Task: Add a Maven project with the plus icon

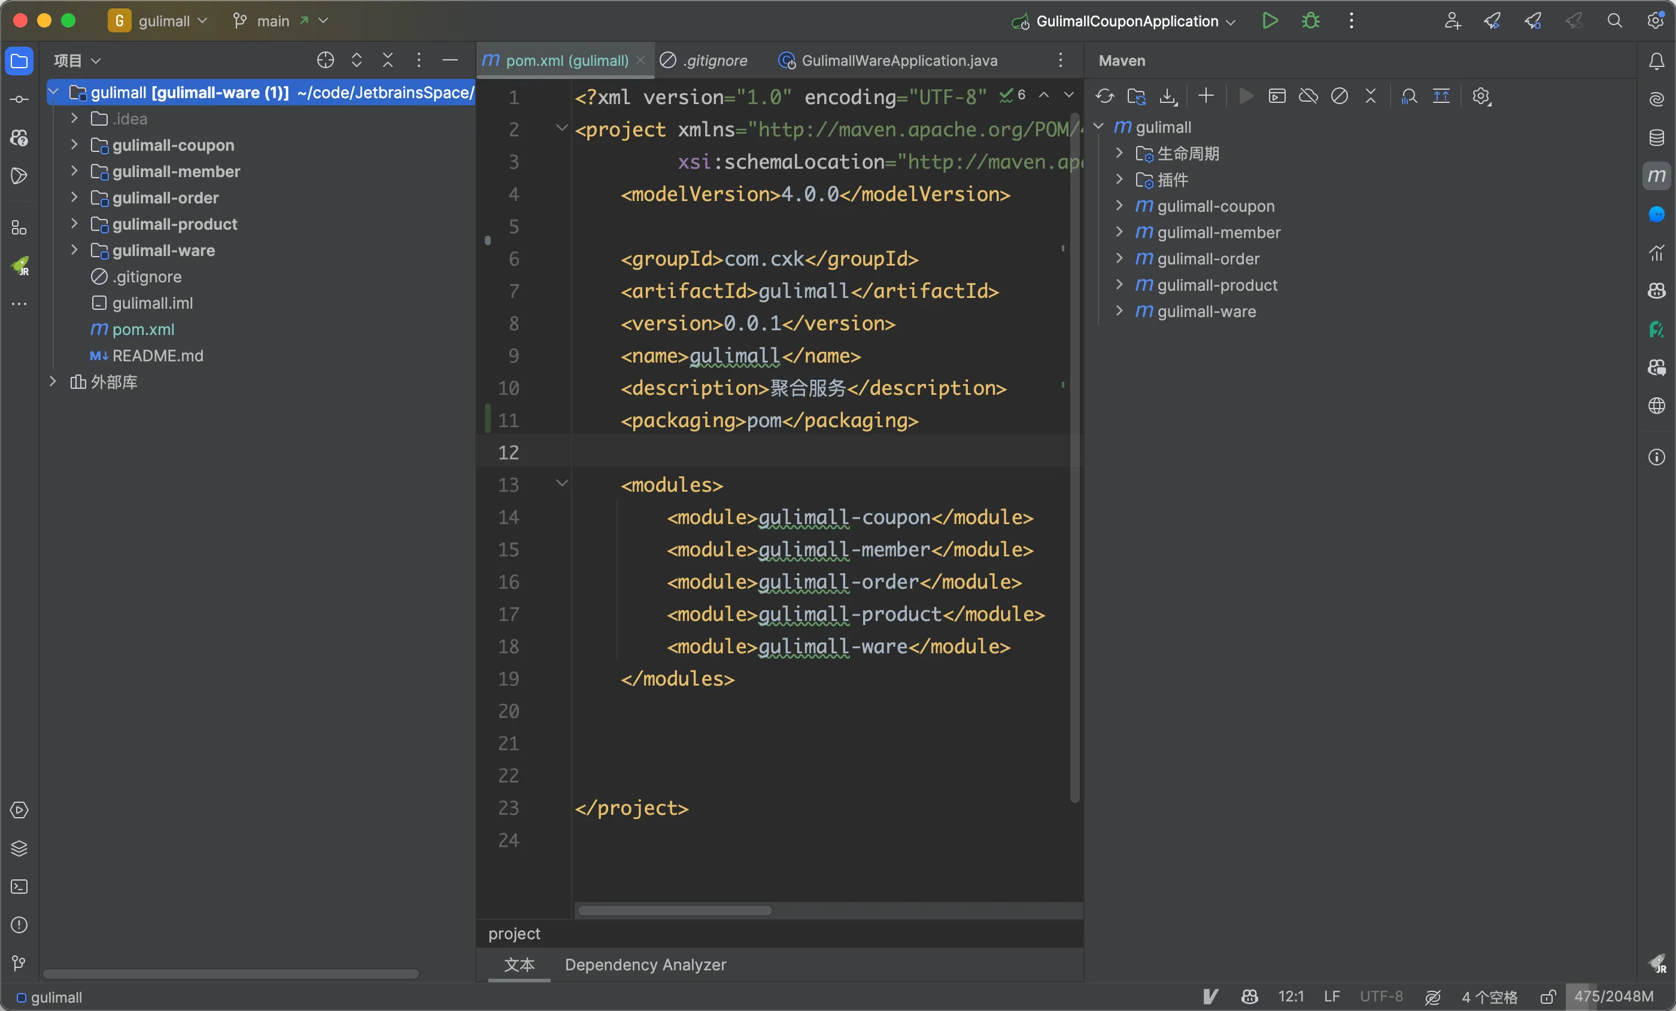Action: coord(1206,96)
